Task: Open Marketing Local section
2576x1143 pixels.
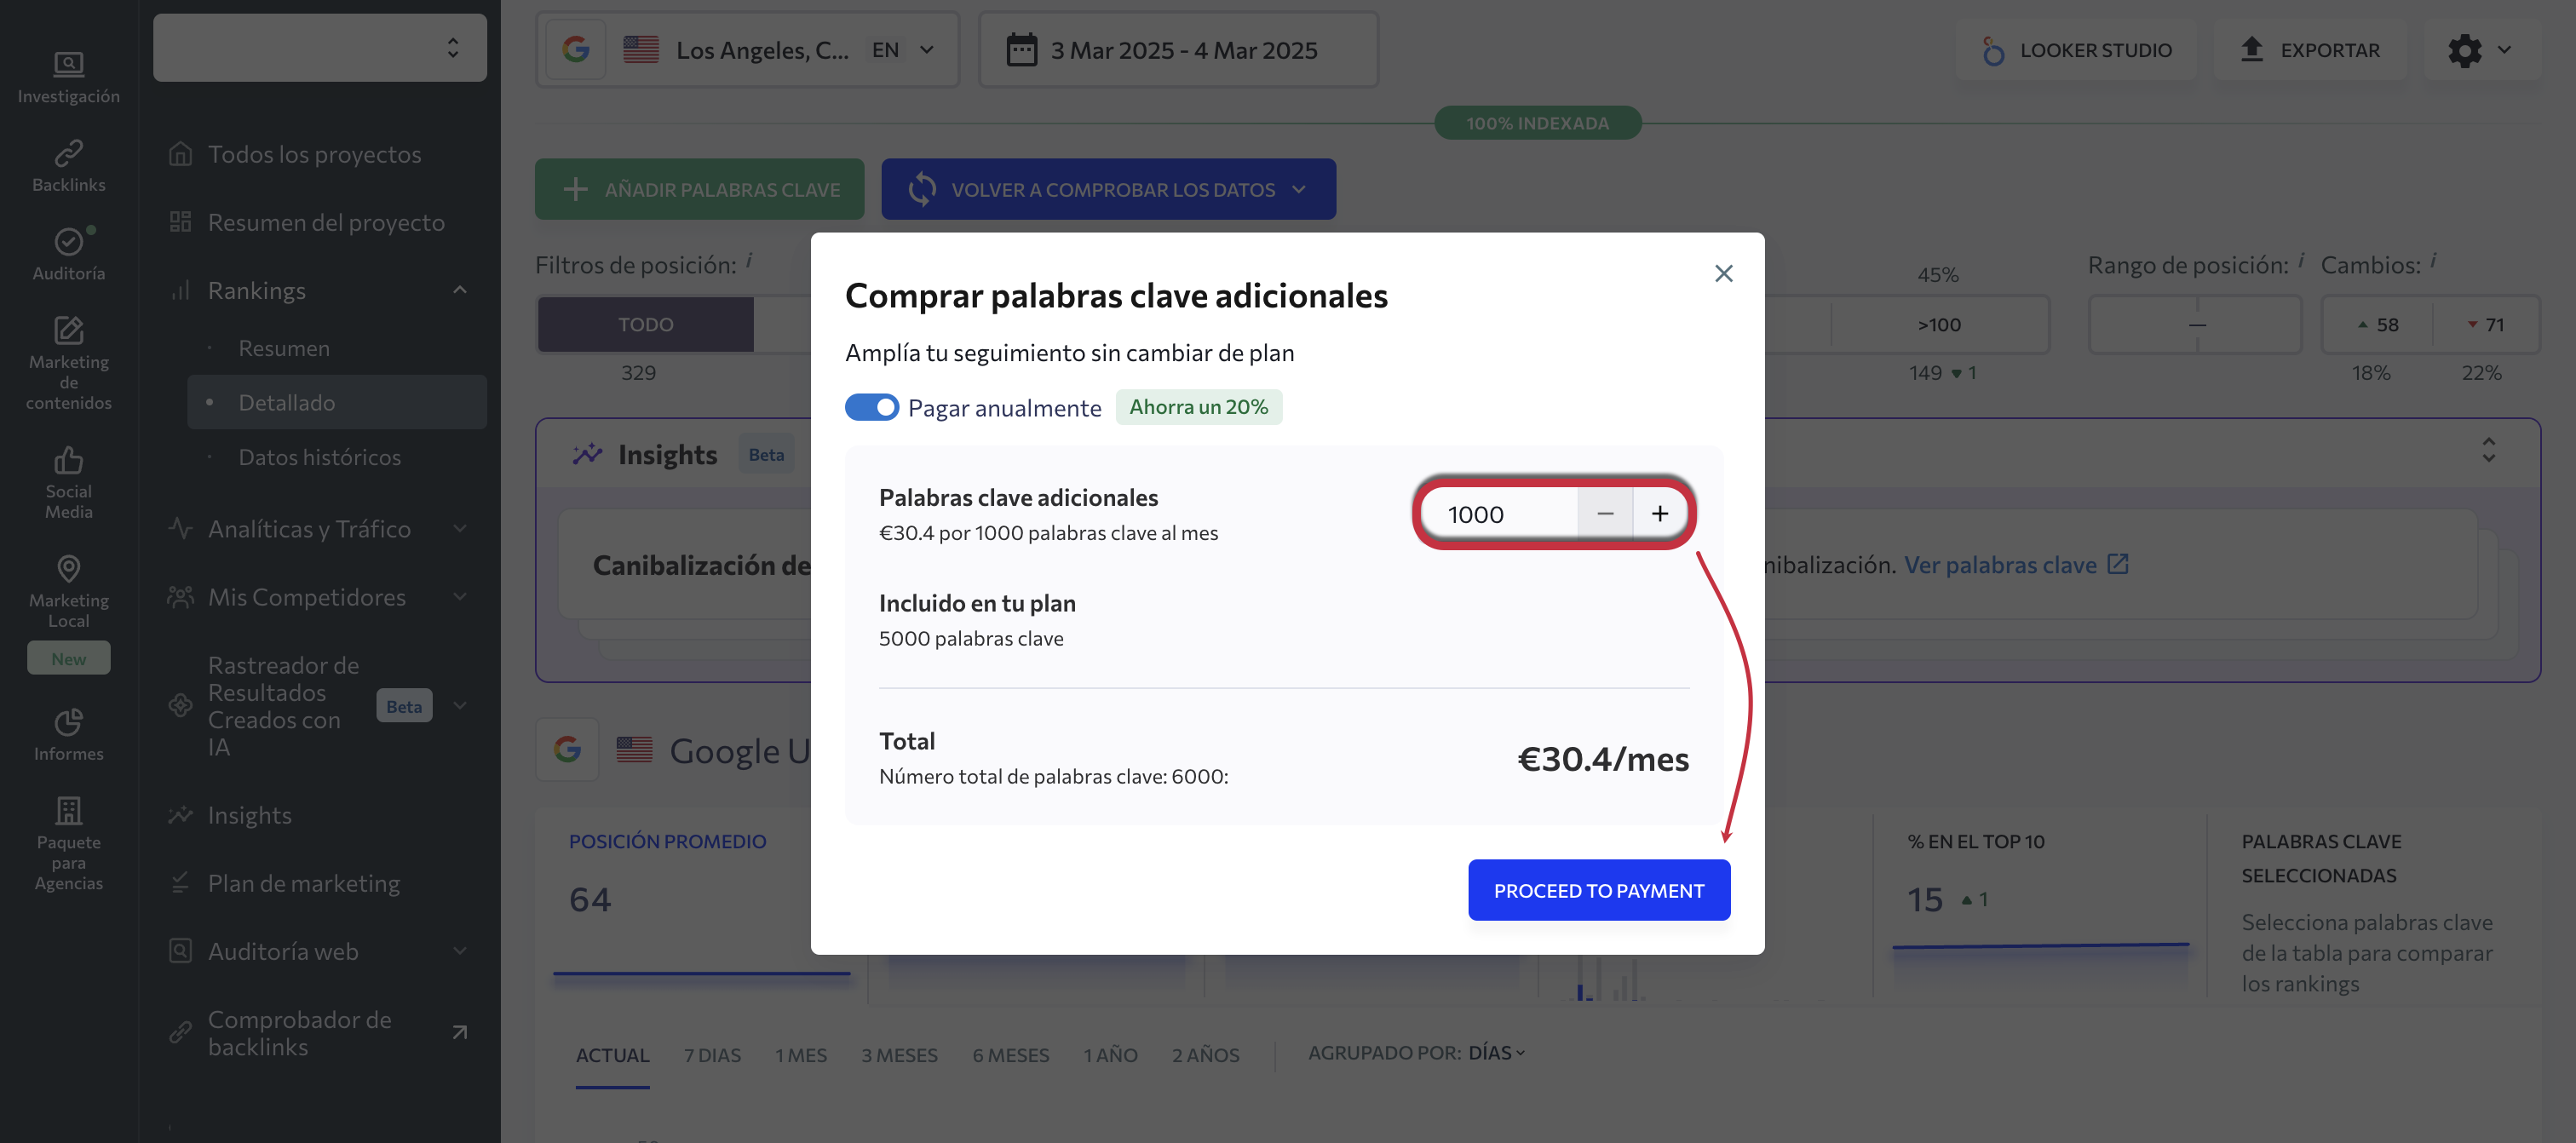Action: [68, 592]
